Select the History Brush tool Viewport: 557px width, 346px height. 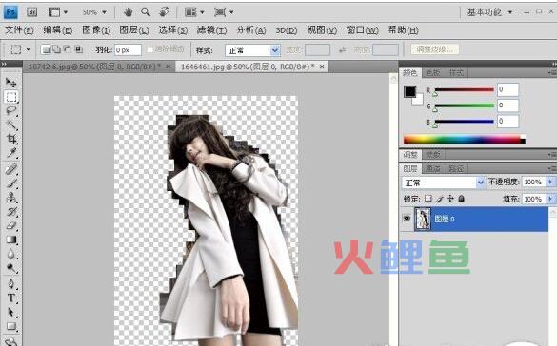pyautogui.click(x=11, y=212)
